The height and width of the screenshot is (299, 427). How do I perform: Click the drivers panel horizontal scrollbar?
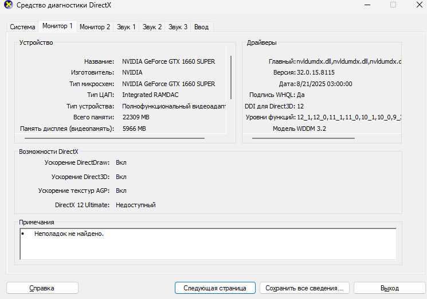303,138
